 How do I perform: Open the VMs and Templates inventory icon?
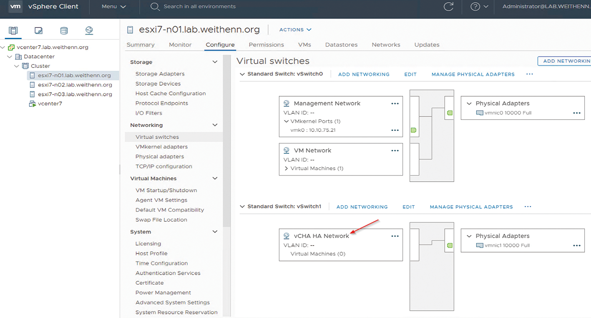pyautogui.click(x=38, y=30)
